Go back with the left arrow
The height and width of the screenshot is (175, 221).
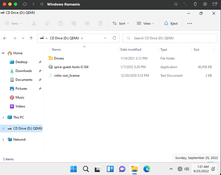pyautogui.click(x=5, y=38)
